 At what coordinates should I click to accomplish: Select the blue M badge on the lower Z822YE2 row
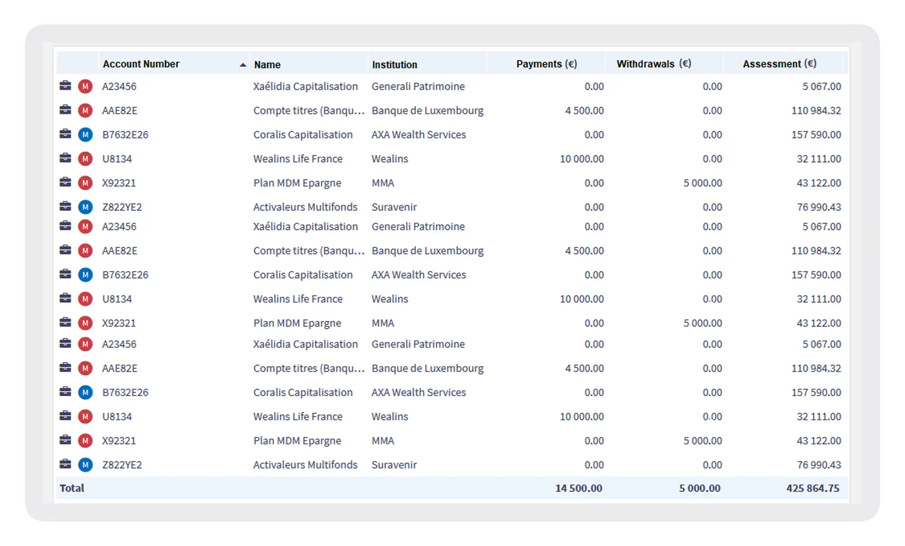point(85,465)
